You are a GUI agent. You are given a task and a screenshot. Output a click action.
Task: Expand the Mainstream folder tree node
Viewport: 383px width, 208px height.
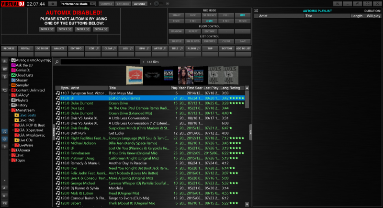11,110
